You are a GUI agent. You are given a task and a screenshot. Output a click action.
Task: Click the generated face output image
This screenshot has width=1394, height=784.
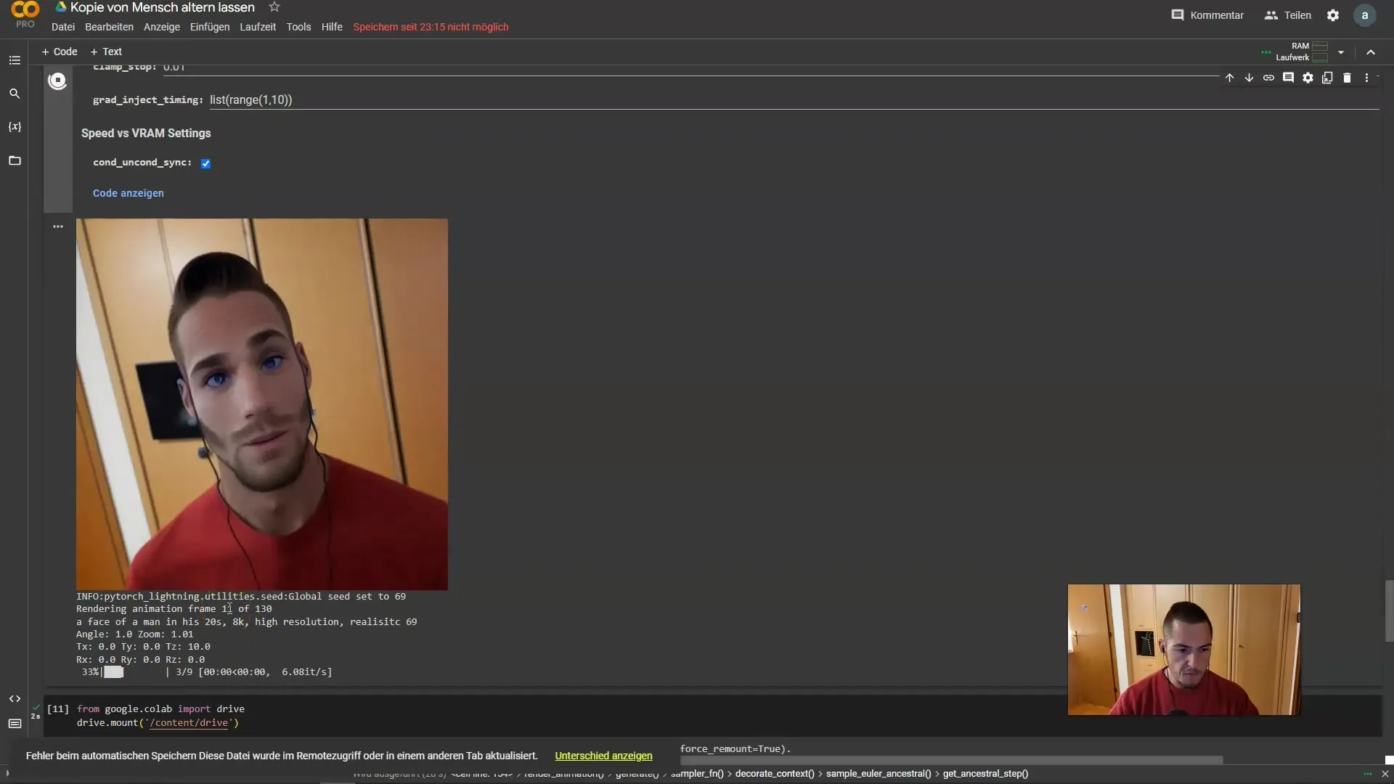click(262, 404)
